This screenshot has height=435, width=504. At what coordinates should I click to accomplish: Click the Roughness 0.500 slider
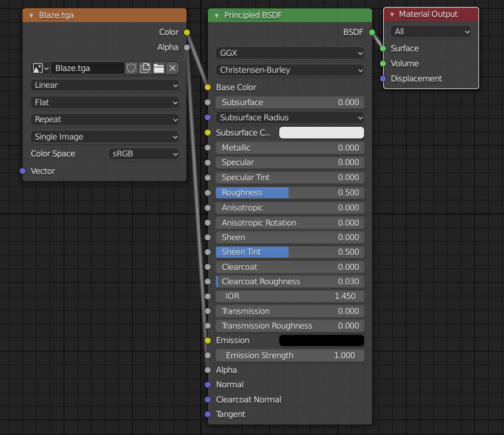click(290, 193)
